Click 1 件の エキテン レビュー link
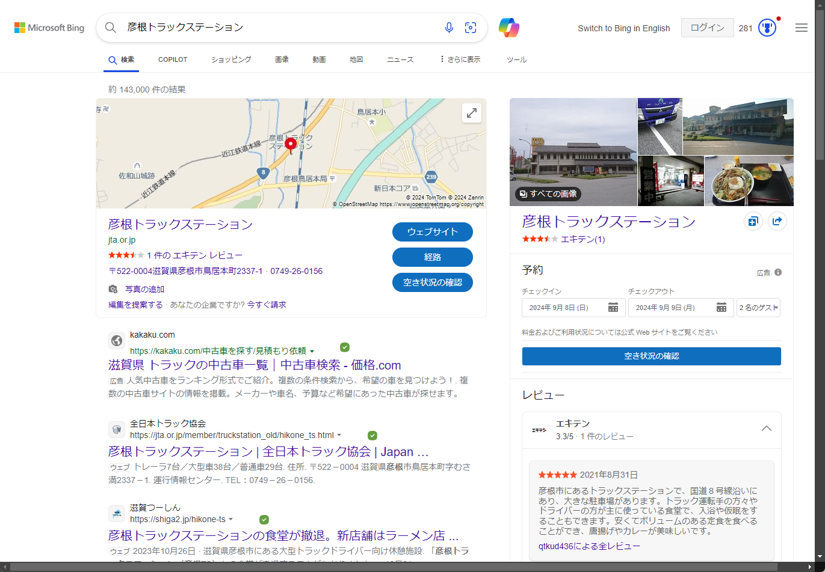This screenshot has height=572, width=825. click(194, 255)
